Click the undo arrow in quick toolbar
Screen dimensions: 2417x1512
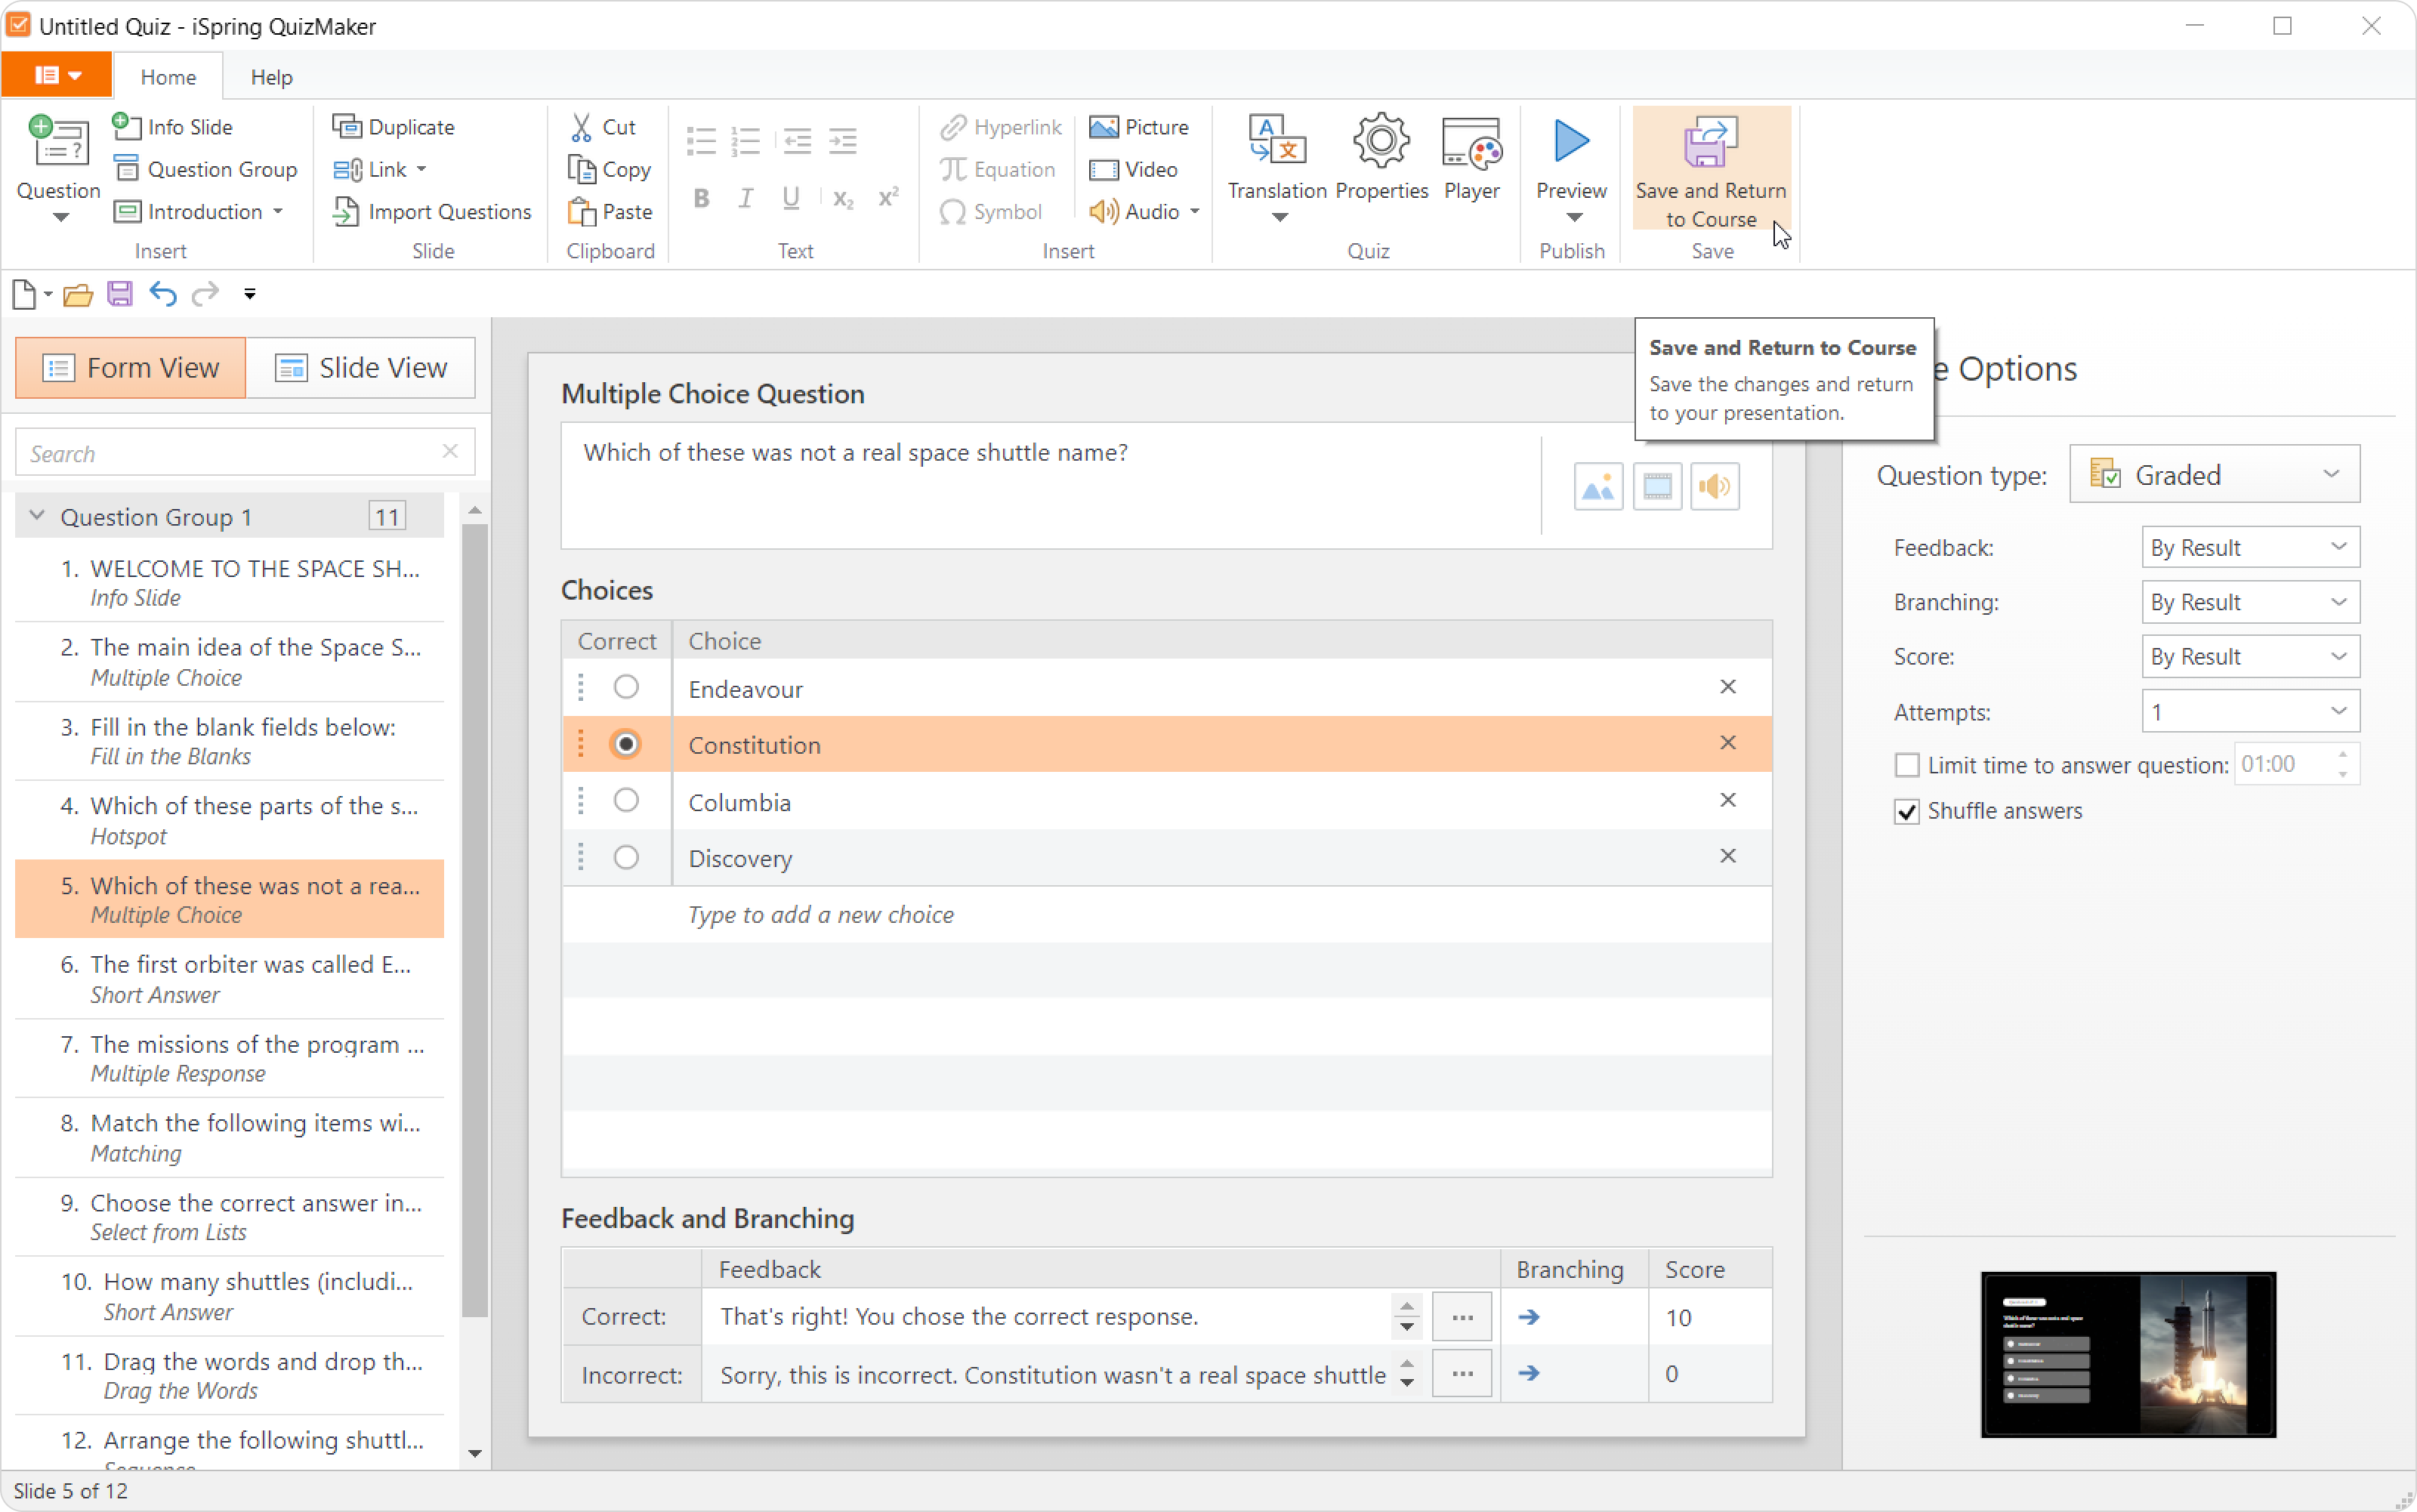pyautogui.click(x=162, y=294)
